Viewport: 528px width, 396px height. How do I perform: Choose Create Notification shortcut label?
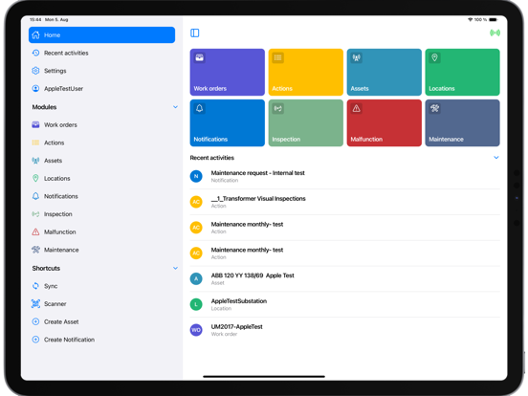coord(70,340)
